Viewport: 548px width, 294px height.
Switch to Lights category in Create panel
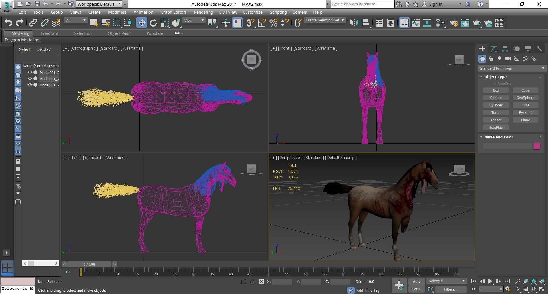(x=499, y=59)
